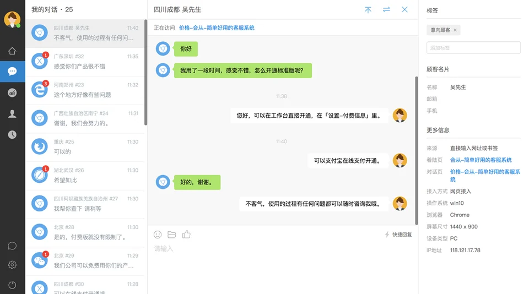Select conversation 四川成都 #30
The height and width of the screenshot is (294, 529).
click(86, 285)
